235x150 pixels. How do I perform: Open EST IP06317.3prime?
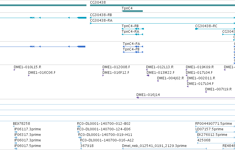pos(27,135)
